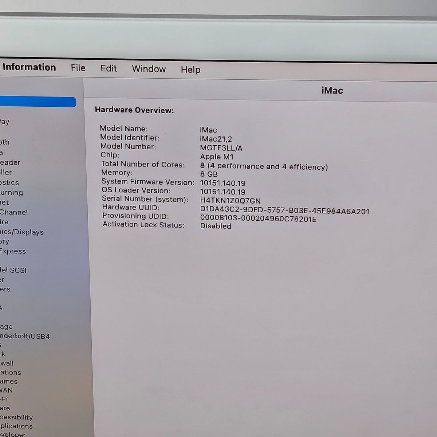Viewport: 437px width, 437px height.
Task: Select the OS Loader Version number
Action: tap(223, 192)
